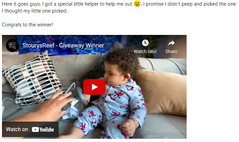This screenshot has height=142, width=239.
Task: Click the 'I thought my little one picked' line
Action: coord(34,11)
